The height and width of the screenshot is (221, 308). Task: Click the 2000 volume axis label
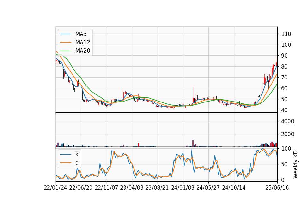287,134
